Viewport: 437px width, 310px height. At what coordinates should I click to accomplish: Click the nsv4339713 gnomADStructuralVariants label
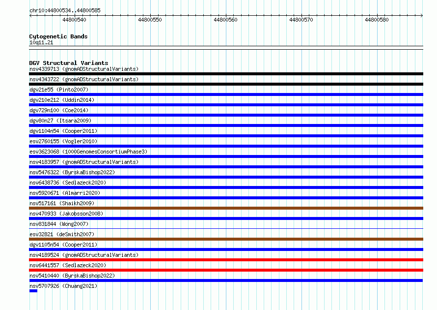click(x=84, y=69)
